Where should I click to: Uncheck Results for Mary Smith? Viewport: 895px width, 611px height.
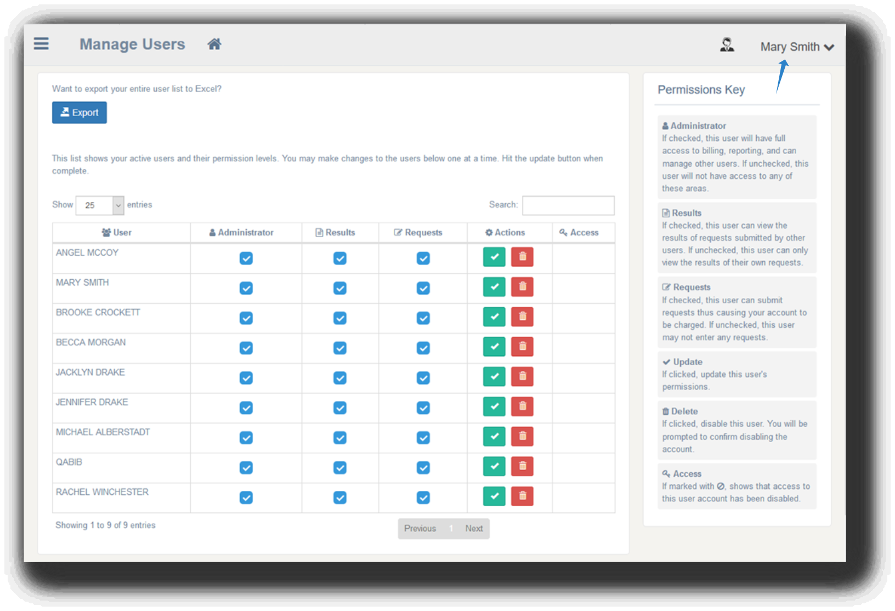click(340, 288)
